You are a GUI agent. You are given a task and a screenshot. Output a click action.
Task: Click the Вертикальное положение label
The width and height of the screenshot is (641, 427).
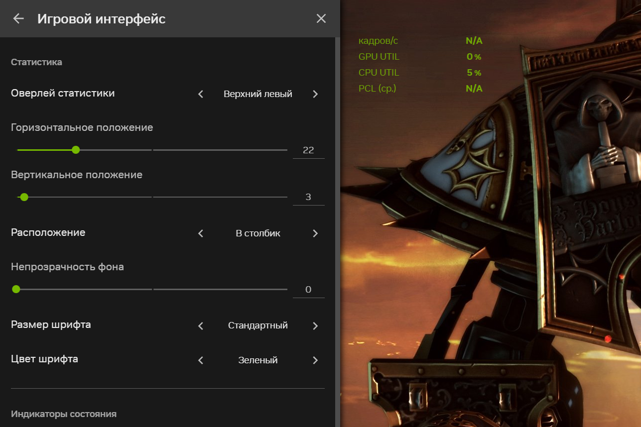pos(77,175)
